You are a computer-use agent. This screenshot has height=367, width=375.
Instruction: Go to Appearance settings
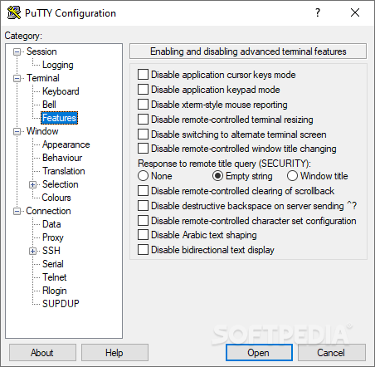click(66, 144)
